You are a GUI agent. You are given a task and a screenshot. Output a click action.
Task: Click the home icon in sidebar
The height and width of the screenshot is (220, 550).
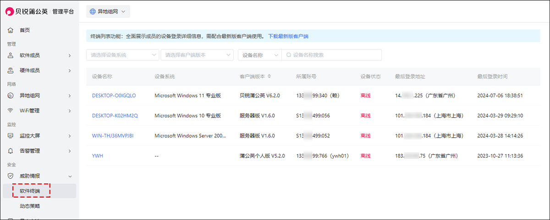(11, 30)
